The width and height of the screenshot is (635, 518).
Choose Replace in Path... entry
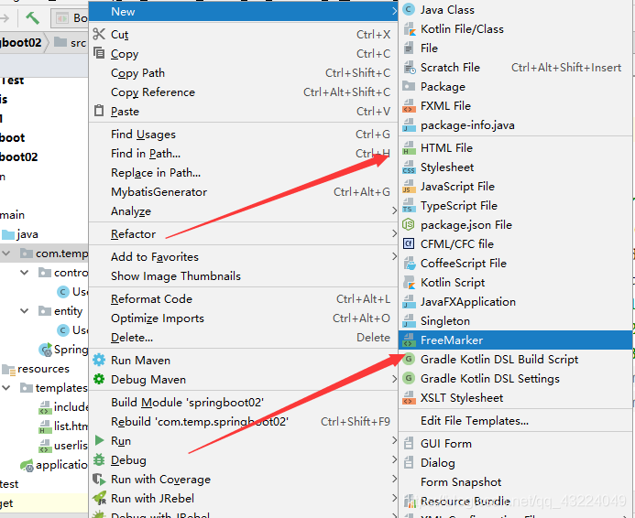(244, 173)
